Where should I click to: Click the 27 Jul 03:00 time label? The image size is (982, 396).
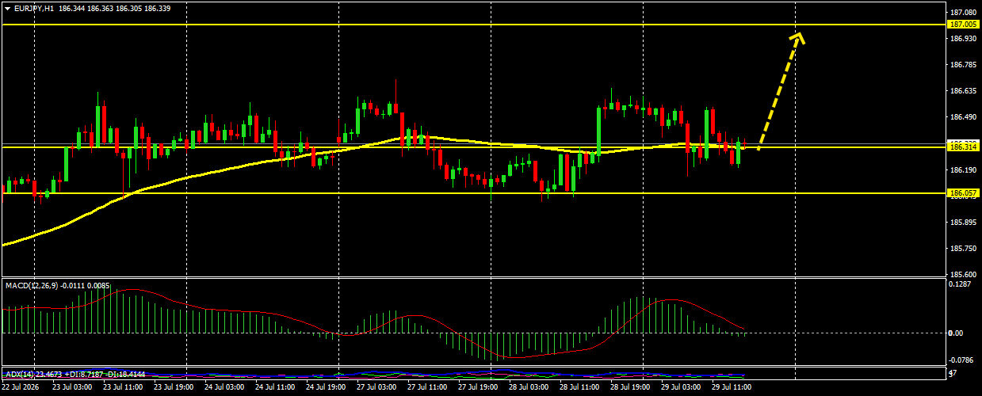[x=376, y=387]
